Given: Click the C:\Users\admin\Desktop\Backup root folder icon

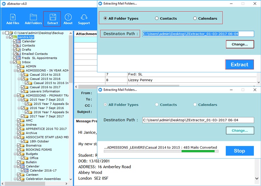Looking at the screenshot, I should coord(11,33).
